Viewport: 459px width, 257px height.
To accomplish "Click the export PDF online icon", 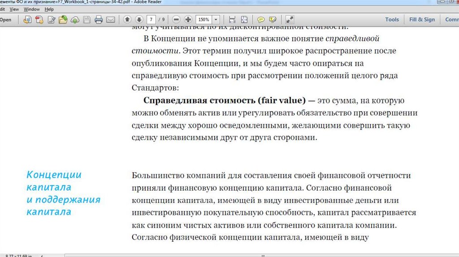I will pyautogui.click(x=27, y=20).
